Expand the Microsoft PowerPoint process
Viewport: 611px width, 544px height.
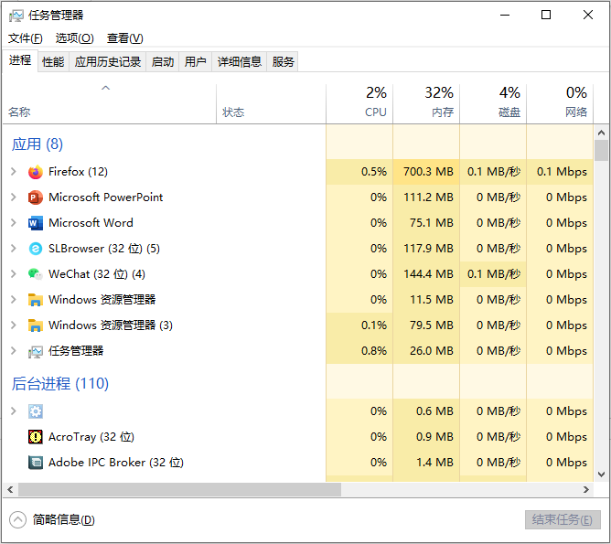click(14, 197)
